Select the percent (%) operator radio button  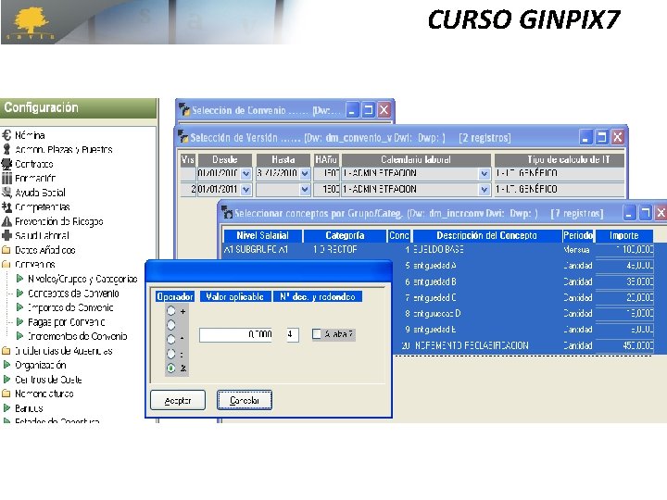(x=171, y=368)
